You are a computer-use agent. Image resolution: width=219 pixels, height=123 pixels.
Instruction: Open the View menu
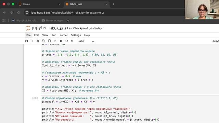(x=45, y=35)
